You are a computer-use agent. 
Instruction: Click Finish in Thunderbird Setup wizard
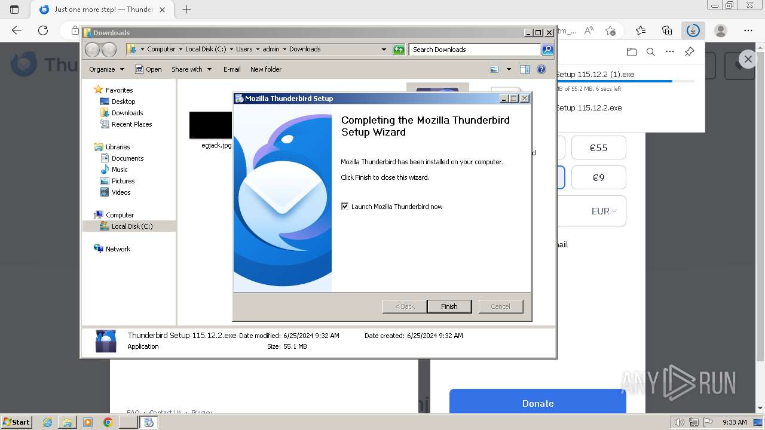pyautogui.click(x=449, y=306)
